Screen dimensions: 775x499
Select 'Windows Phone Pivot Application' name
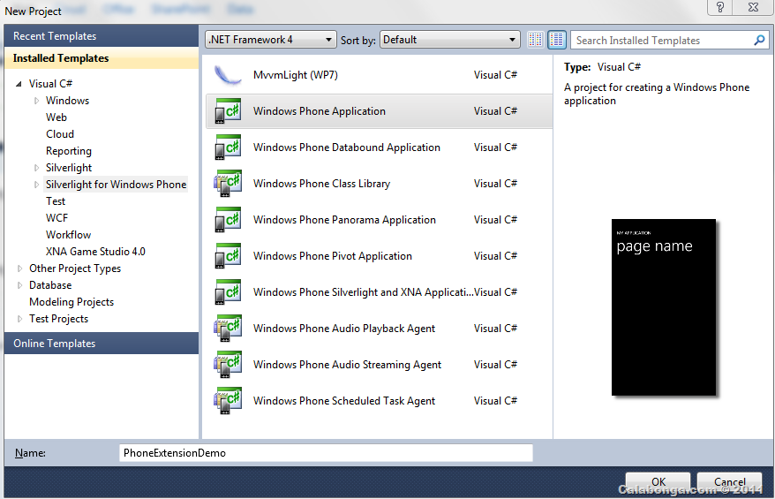[333, 255]
